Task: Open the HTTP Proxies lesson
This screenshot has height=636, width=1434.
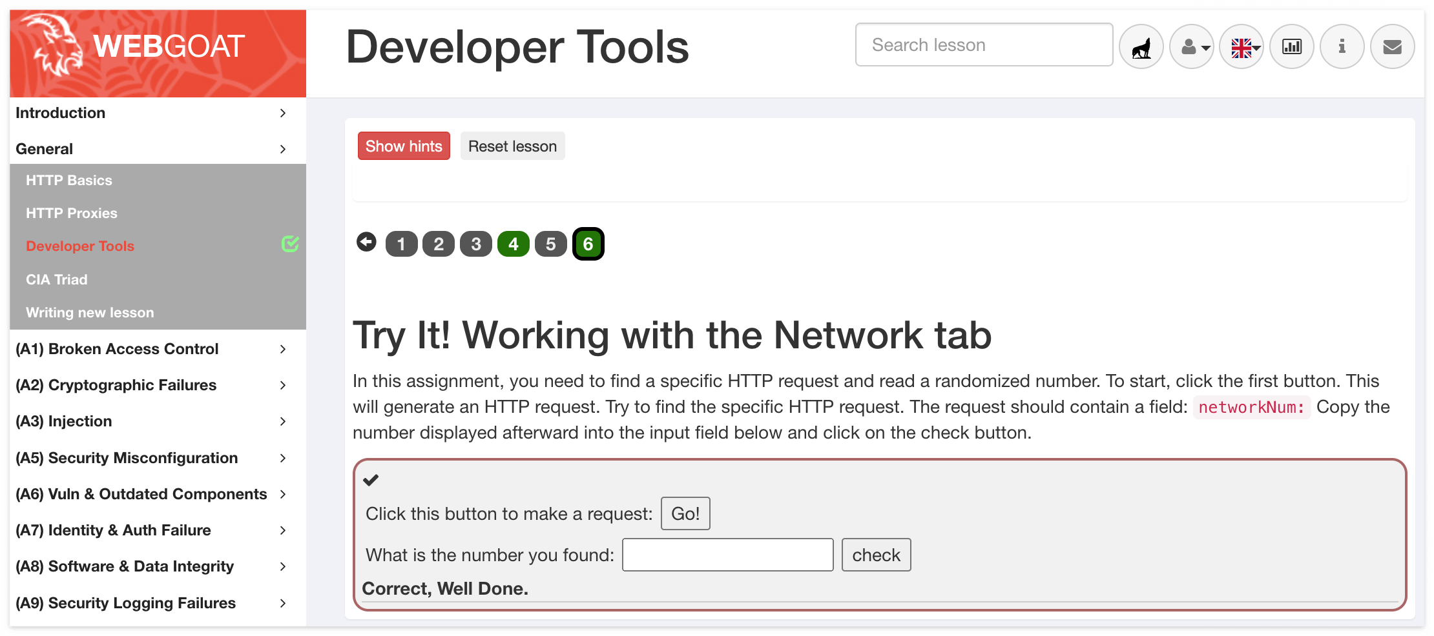Action: (72, 214)
